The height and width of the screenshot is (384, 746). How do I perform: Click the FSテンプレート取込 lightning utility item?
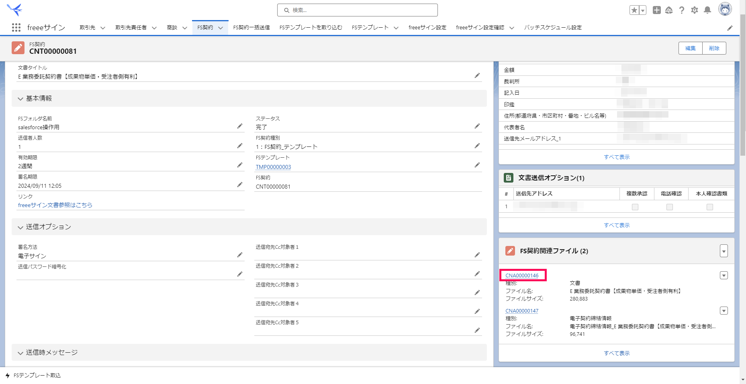click(33, 376)
